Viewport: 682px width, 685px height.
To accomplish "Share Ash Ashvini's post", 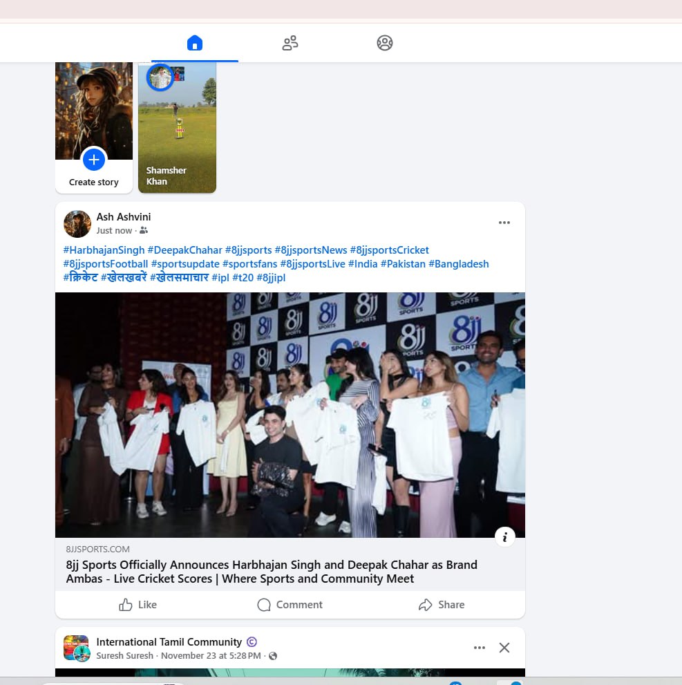I will 442,605.
